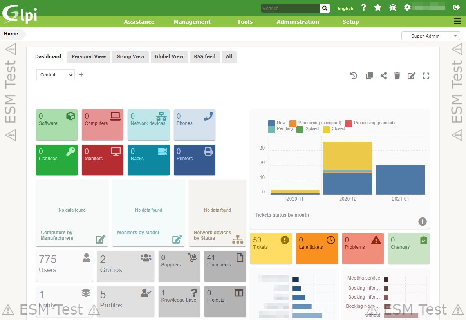Toggle debug mode bug icon
The height and width of the screenshot is (320, 466).
pyautogui.click(x=393, y=7)
